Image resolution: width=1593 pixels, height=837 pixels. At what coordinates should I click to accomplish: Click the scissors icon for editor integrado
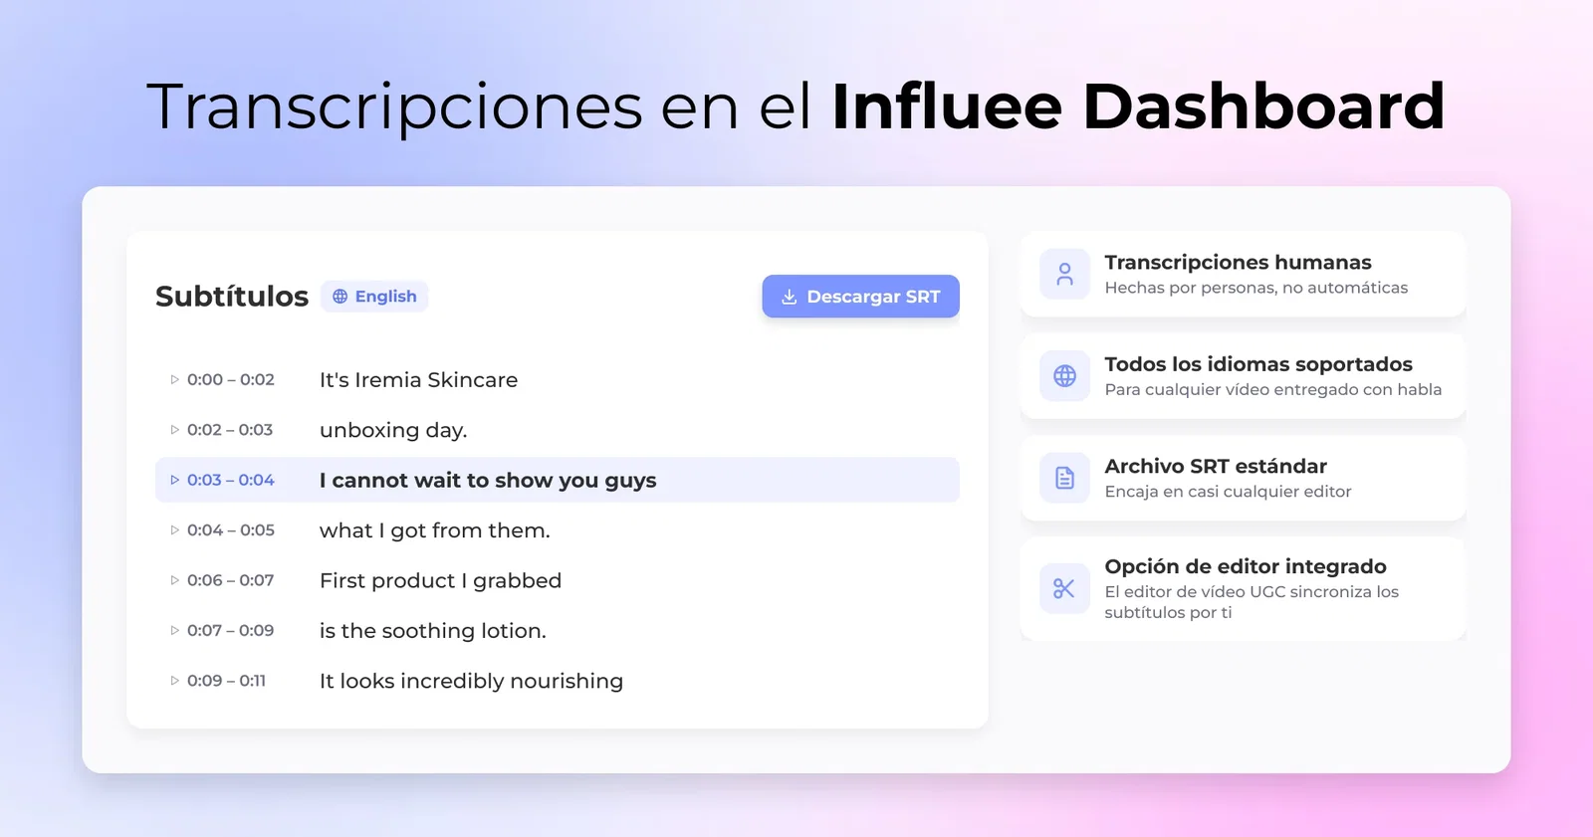(1064, 589)
